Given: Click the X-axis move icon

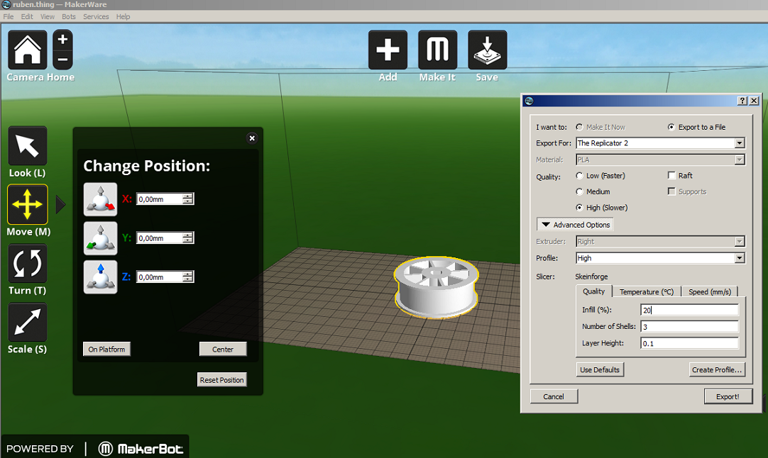Looking at the screenshot, I should pyautogui.click(x=100, y=199).
